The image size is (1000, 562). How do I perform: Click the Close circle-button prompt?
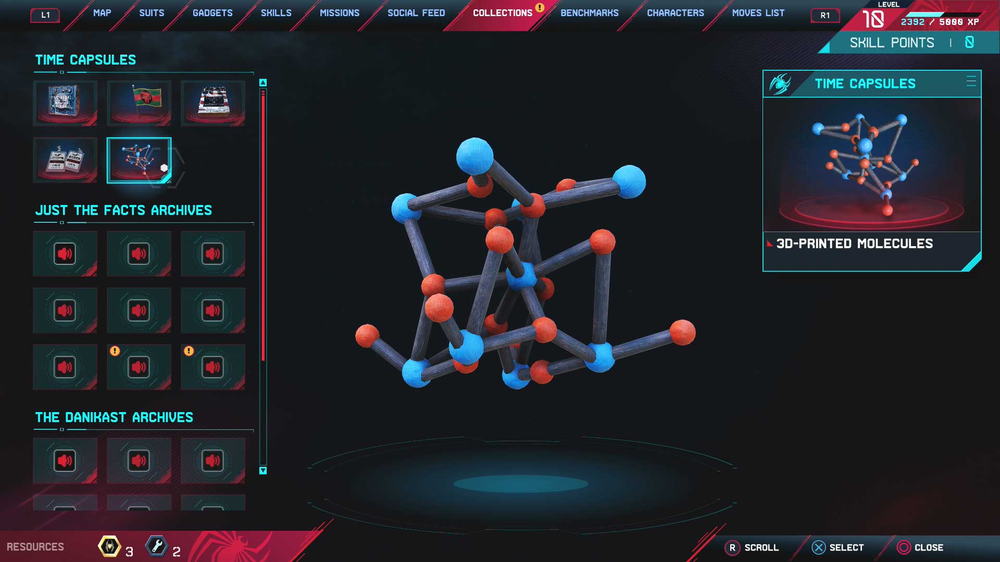(920, 547)
